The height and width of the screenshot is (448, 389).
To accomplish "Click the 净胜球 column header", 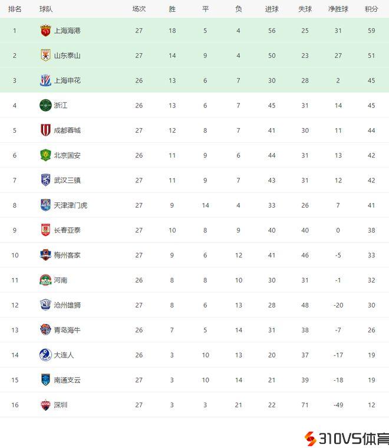I will pyautogui.click(x=338, y=9).
